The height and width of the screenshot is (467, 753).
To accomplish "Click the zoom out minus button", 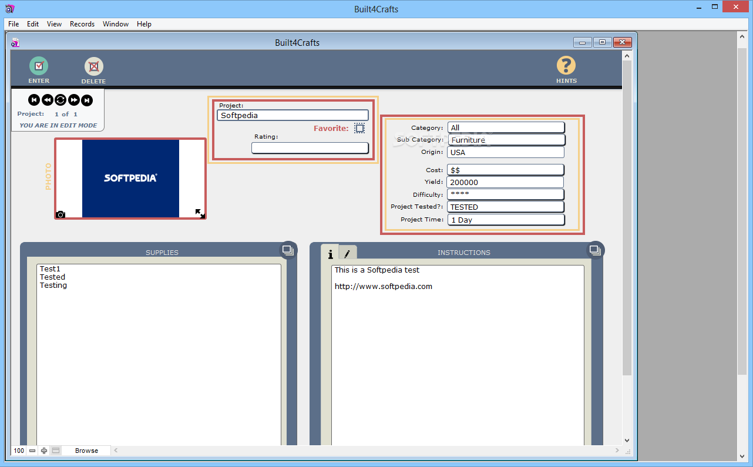I will [x=32, y=451].
